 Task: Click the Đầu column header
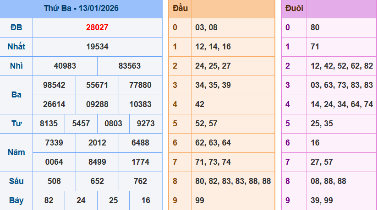tap(180, 9)
